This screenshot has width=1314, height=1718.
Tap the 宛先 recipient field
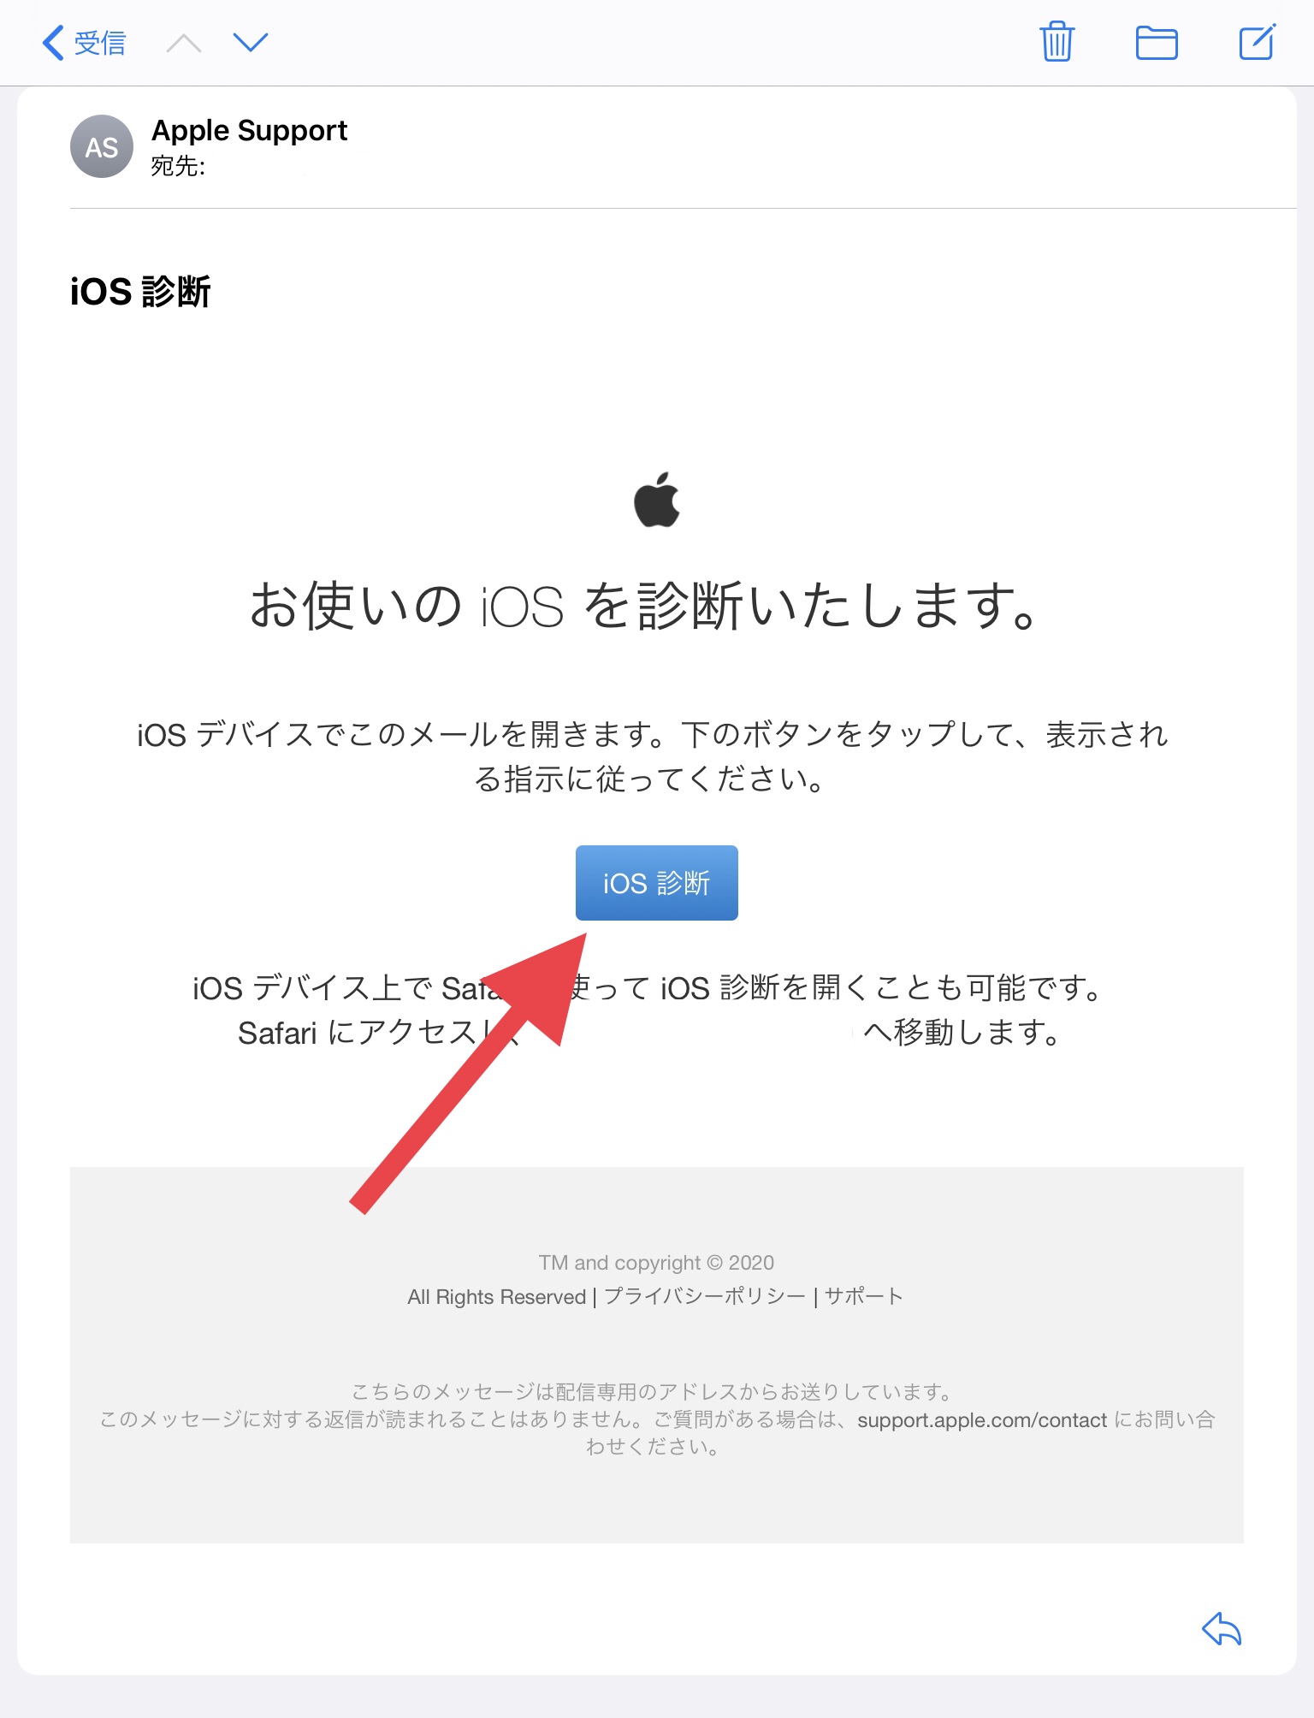(178, 166)
